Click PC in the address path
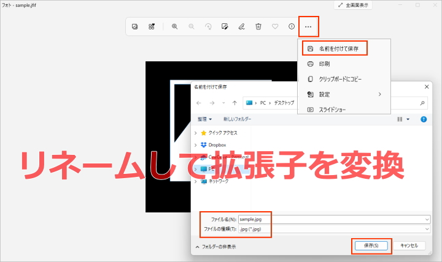 263,103
